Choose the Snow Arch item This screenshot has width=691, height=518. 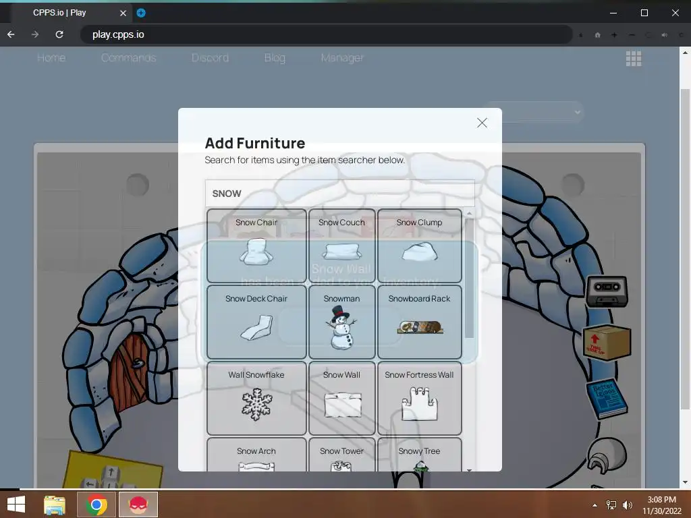(256, 455)
